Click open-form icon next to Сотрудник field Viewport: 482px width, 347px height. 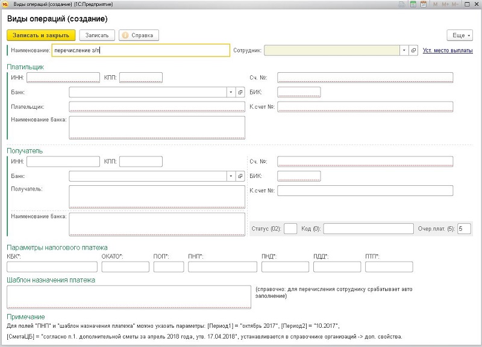[x=413, y=51]
